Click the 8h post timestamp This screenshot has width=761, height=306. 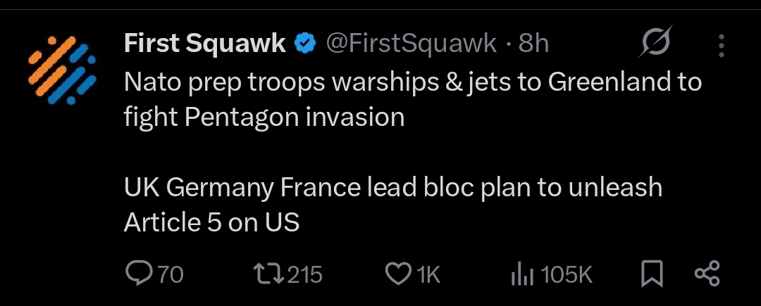click(x=533, y=44)
